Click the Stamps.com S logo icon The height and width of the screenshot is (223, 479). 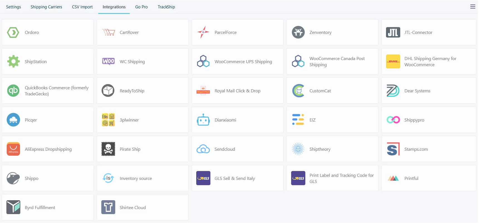393,149
